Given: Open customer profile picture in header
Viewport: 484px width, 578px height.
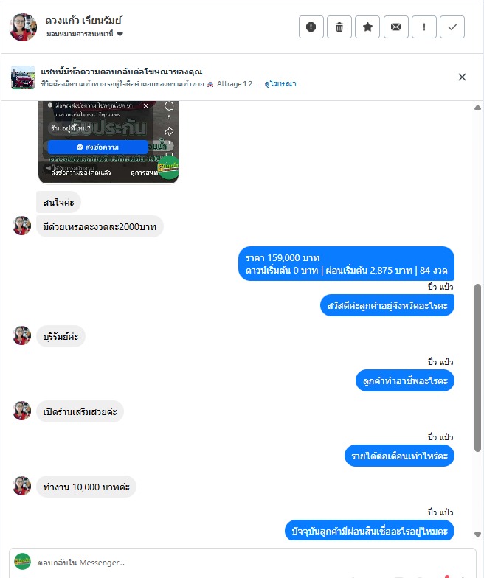Looking at the screenshot, I should tap(23, 27).
